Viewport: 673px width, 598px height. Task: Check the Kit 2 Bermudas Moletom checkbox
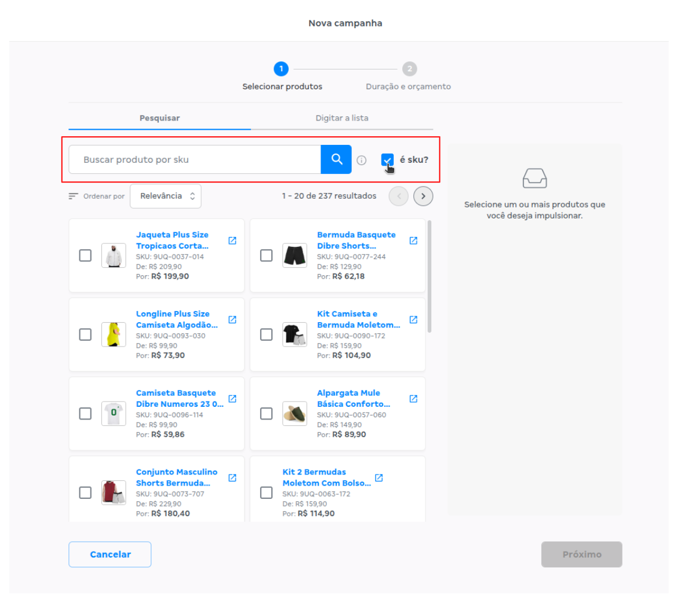[266, 493]
